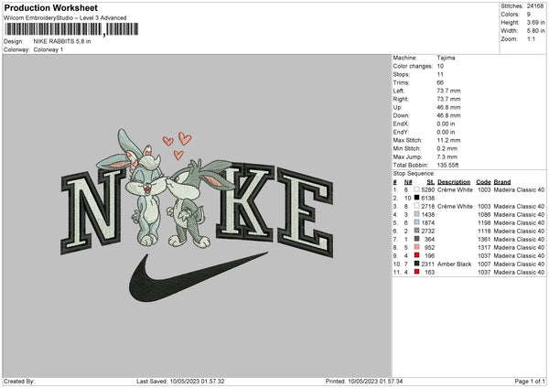Click thread code 1198 in stop row 5

[x=484, y=223]
